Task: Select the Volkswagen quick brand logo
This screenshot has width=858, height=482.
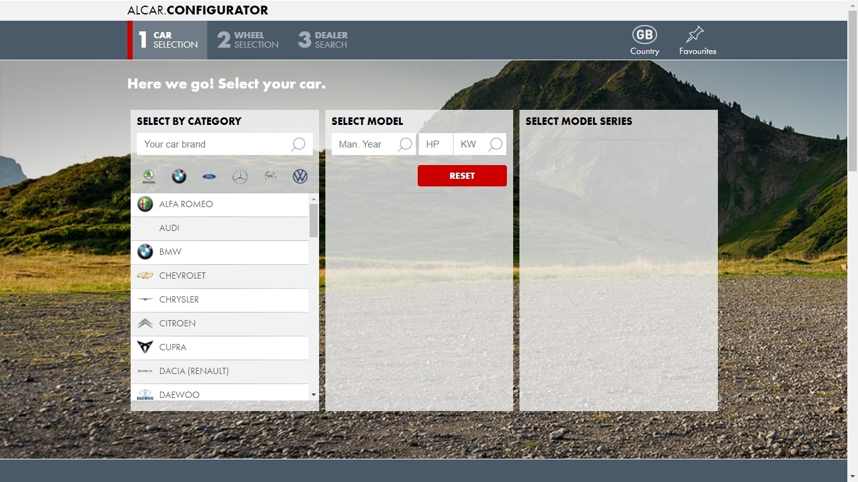Action: coord(300,177)
